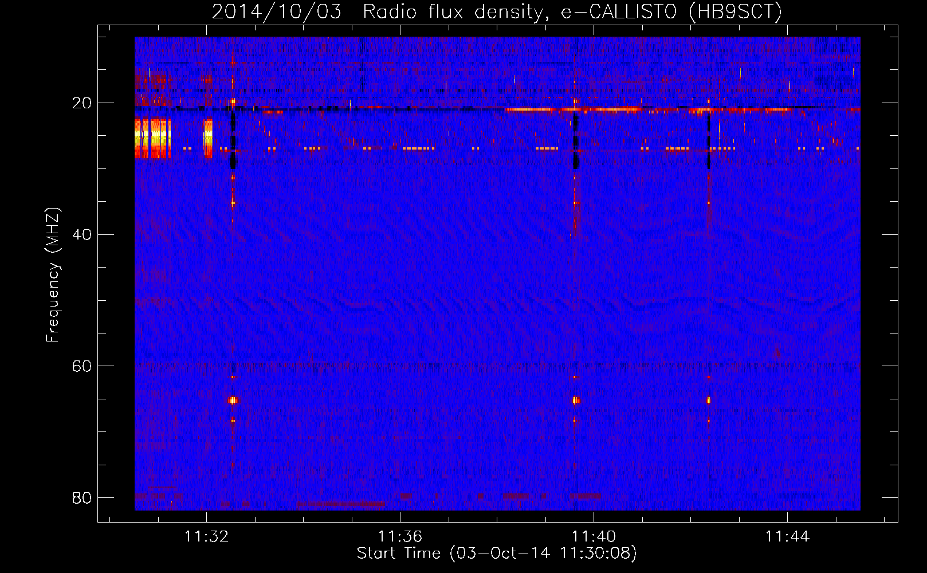This screenshot has width=927, height=573.
Task: Click the bright yellow-white burst near 25 MHz at plot start
Action: pos(153,138)
